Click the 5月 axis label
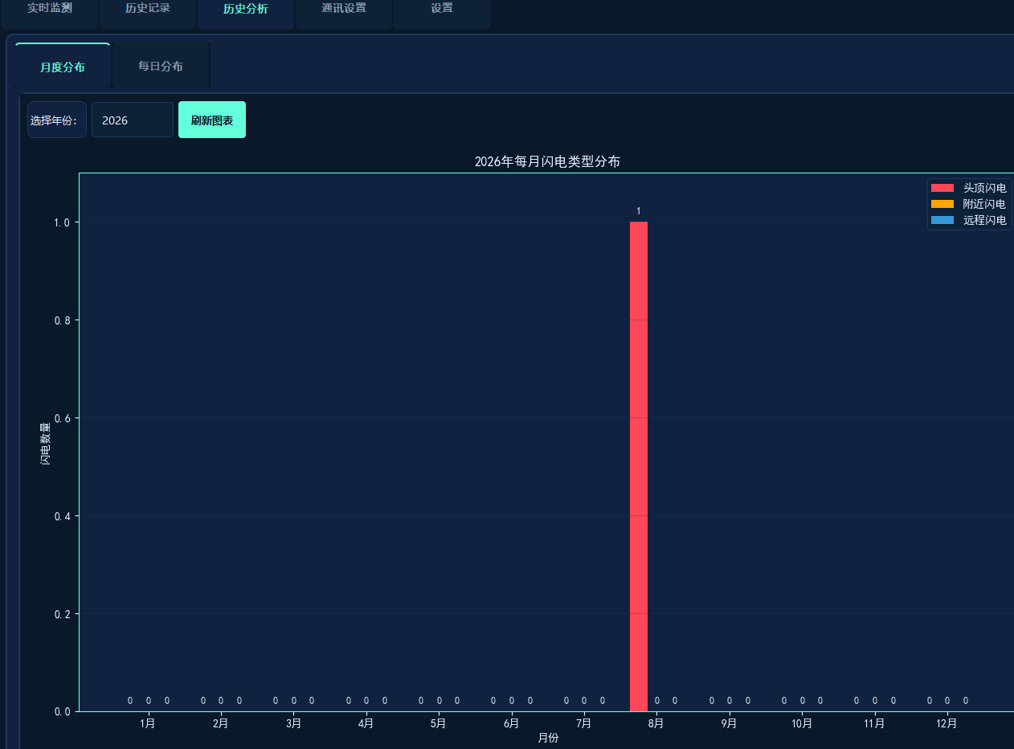Image resolution: width=1014 pixels, height=749 pixels. pyautogui.click(x=439, y=723)
